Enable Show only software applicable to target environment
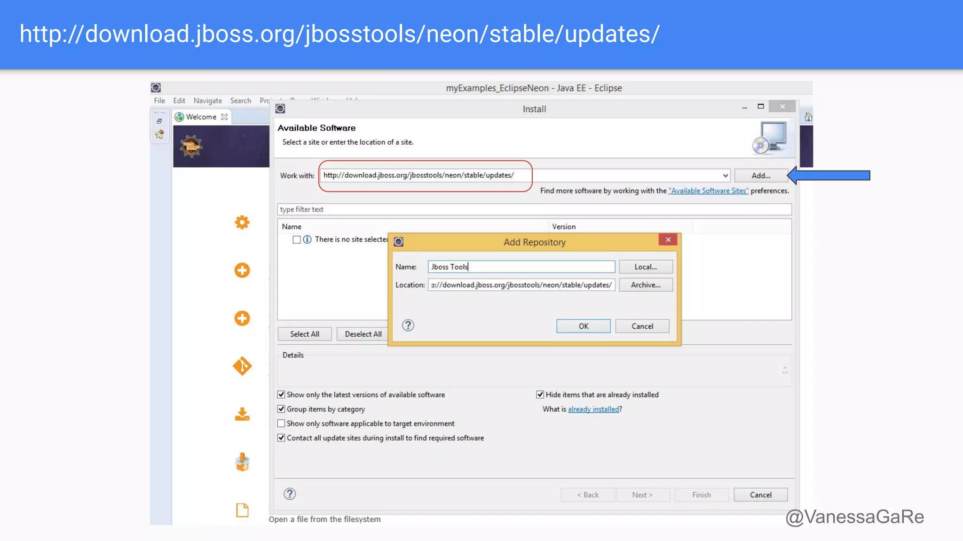The width and height of the screenshot is (963, 541). coord(281,423)
